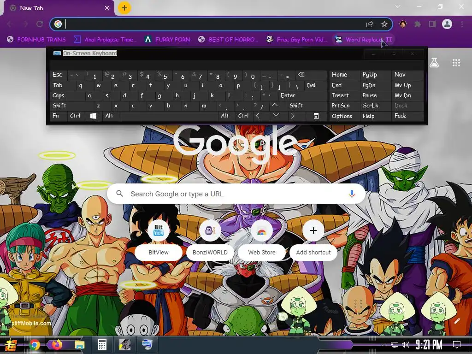The height and width of the screenshot is (354, 472).
Task: Toggle Caps key on On-Screen Keyboard
Action: click(x=67, y=95)
